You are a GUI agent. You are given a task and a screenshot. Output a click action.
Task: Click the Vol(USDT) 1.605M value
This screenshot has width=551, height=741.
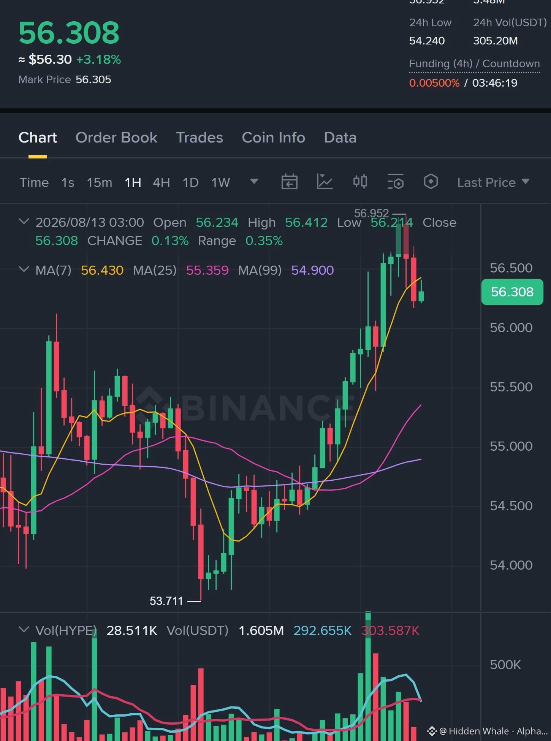click(x=261, y=630)
